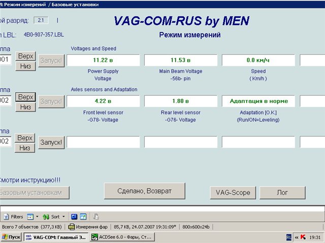Switch to VAG-COM taskbar button

click(x=56, y=237)
